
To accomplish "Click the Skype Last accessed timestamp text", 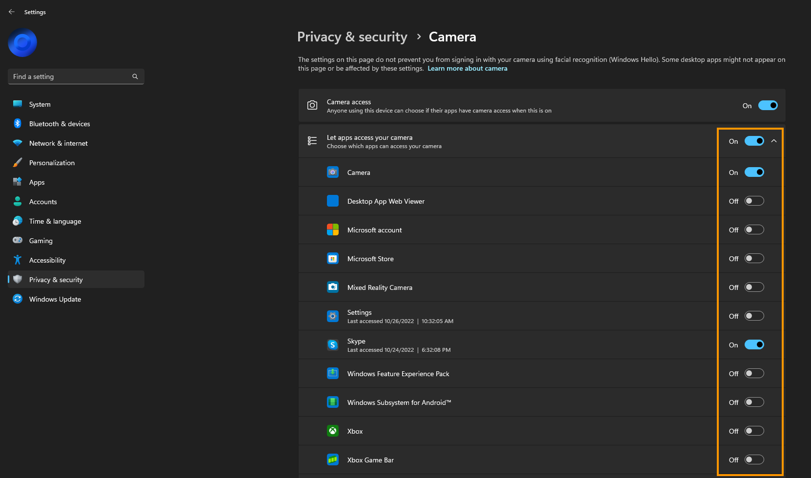I will [399, 350].
